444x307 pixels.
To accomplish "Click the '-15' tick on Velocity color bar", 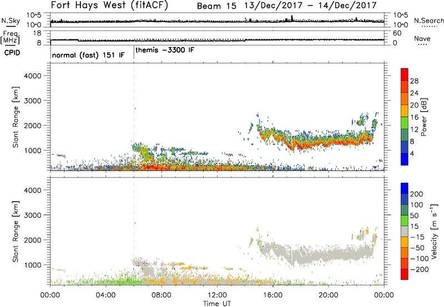I will coord(417,237).
